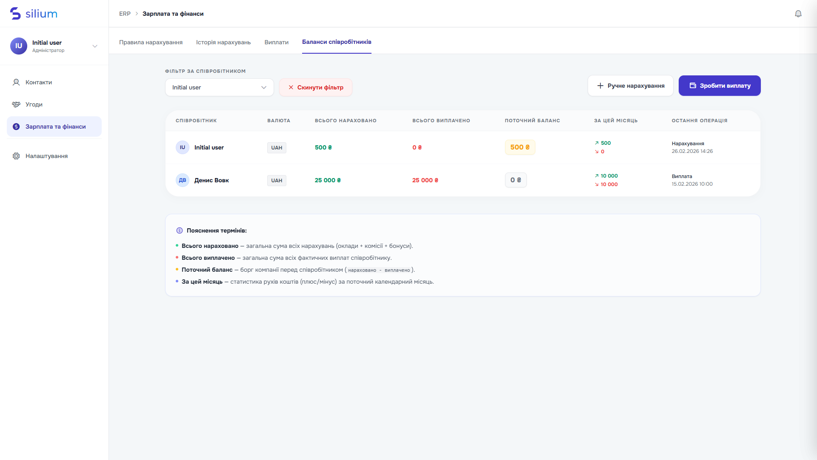Click the Silium logo icon
The image size is (817, 460).
15,14
